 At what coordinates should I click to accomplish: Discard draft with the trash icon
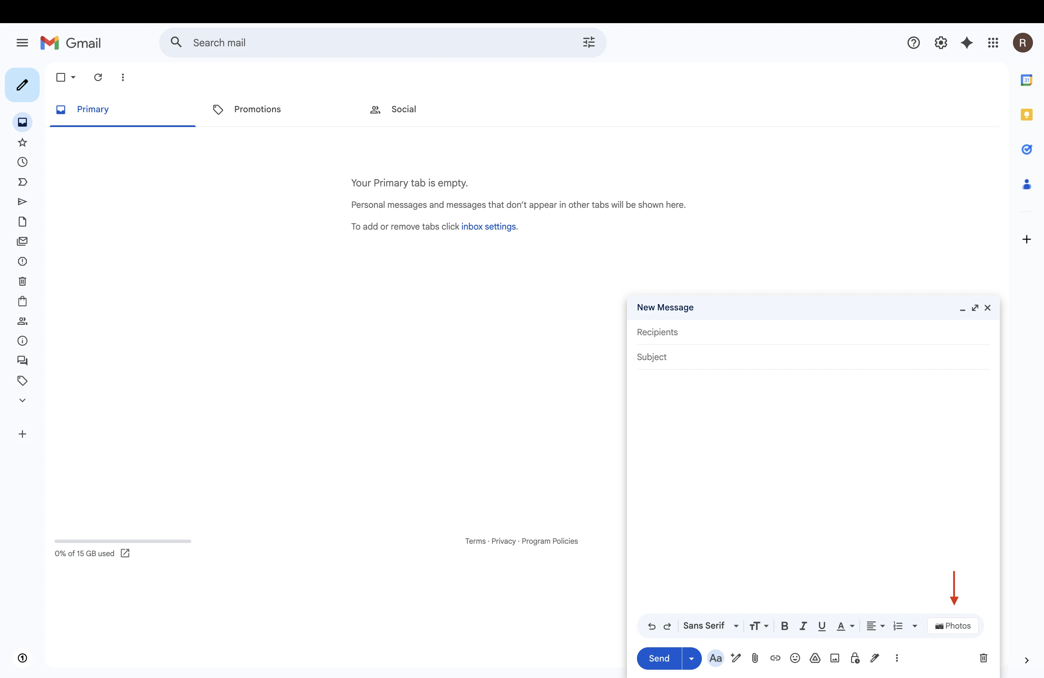pos(984,658)
